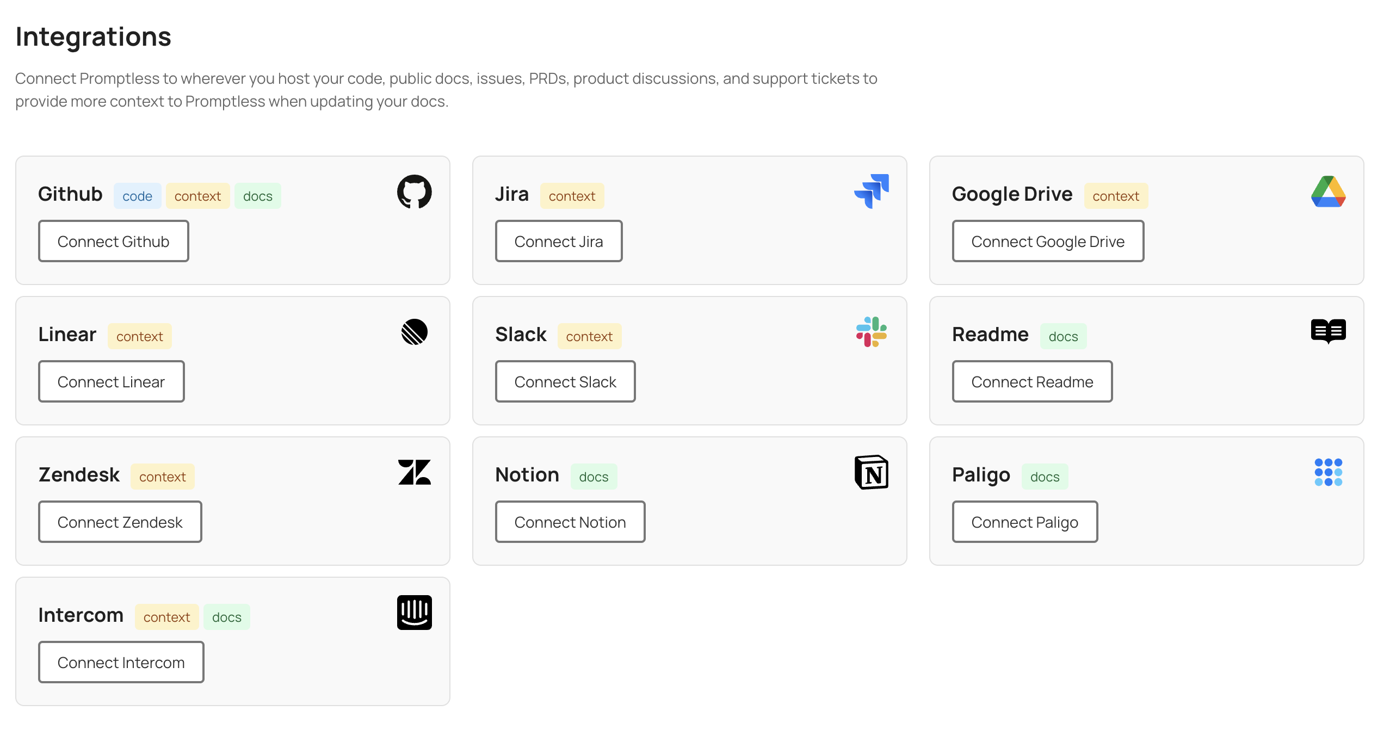Click the Notion logo icon
The image size is (1396, 754).
[x=871, y=472]
